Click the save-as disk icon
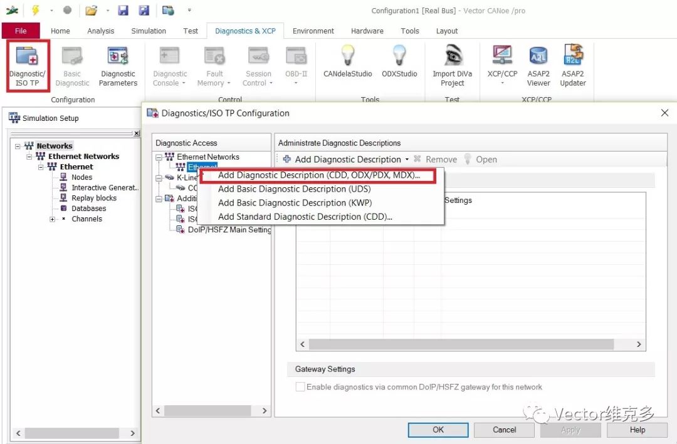677x444 pixels. click(x=144, y=10)
